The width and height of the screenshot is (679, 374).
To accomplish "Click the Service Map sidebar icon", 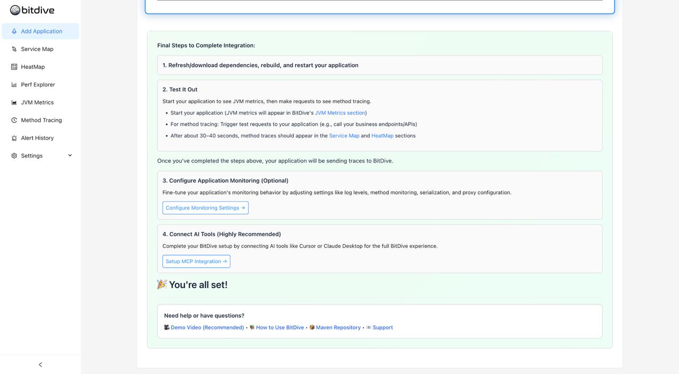I will (x=14, y=49).
